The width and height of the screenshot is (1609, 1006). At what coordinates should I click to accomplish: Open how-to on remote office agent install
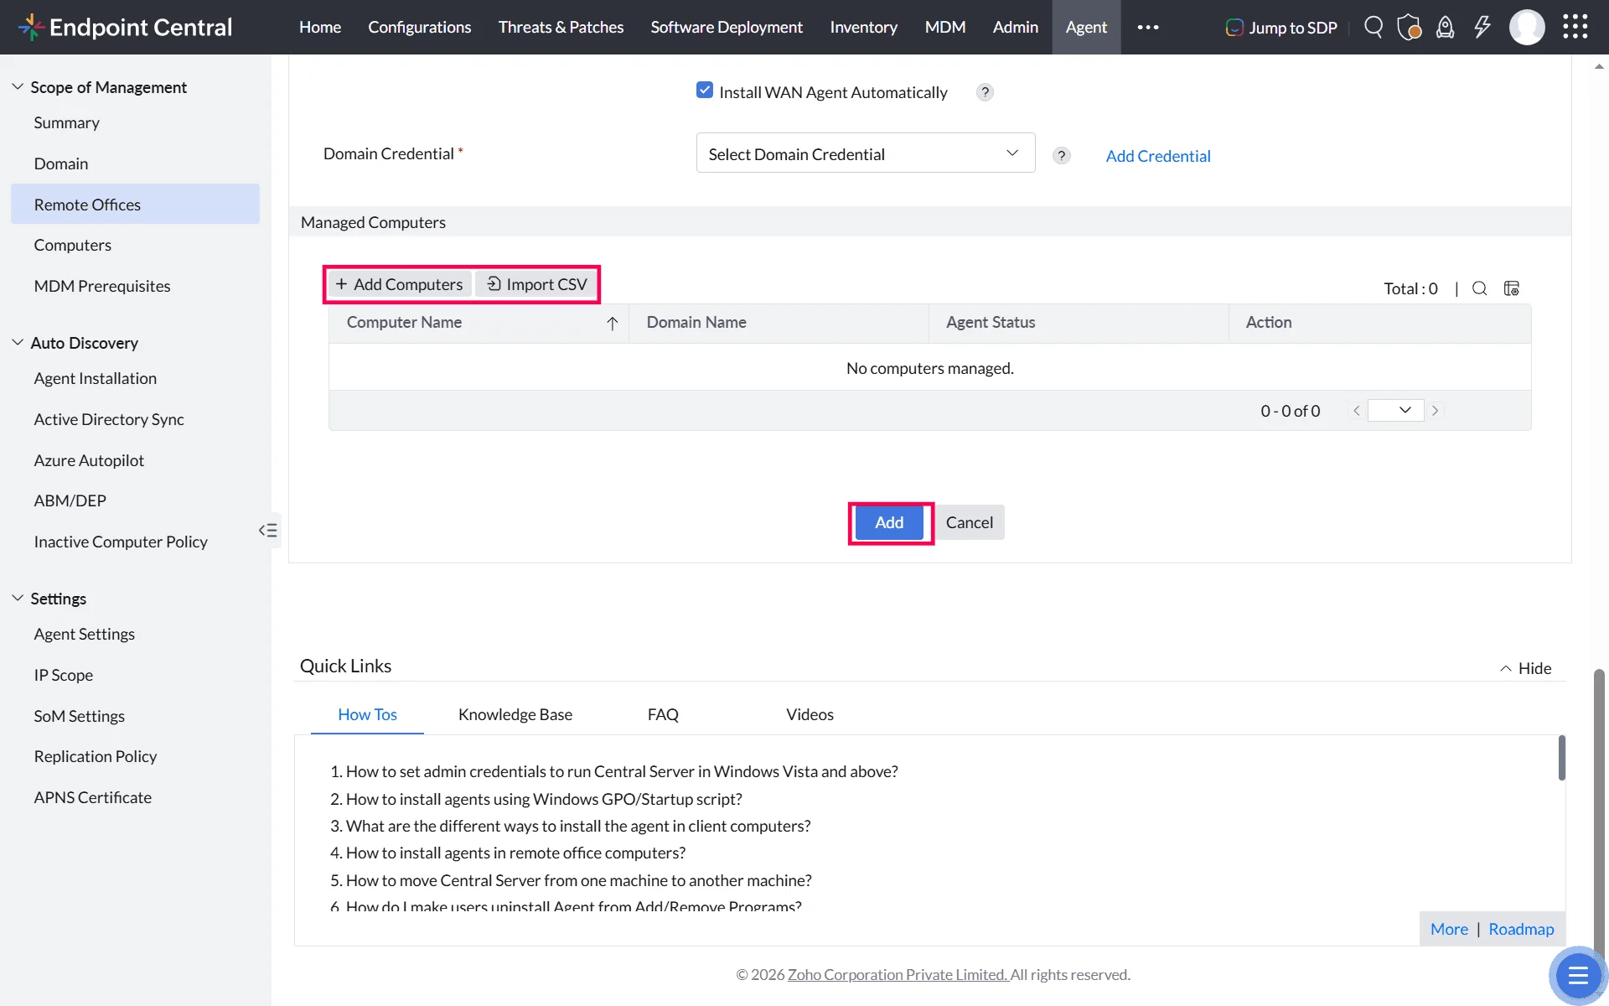coord(515,853)
